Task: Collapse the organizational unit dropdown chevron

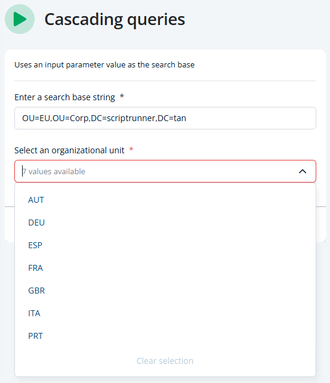Action: point(303,171)
